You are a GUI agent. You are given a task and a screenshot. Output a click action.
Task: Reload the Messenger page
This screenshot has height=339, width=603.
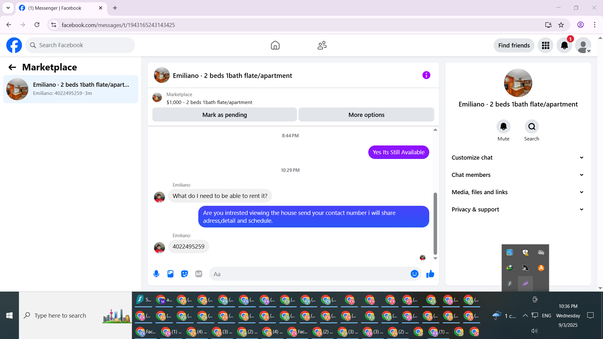pos(37,25)
